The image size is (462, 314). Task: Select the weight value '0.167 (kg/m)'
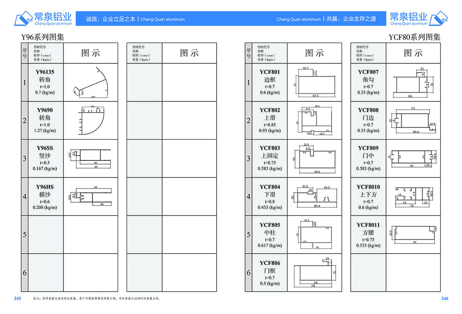pyautogui.click(x=45, y=169)
